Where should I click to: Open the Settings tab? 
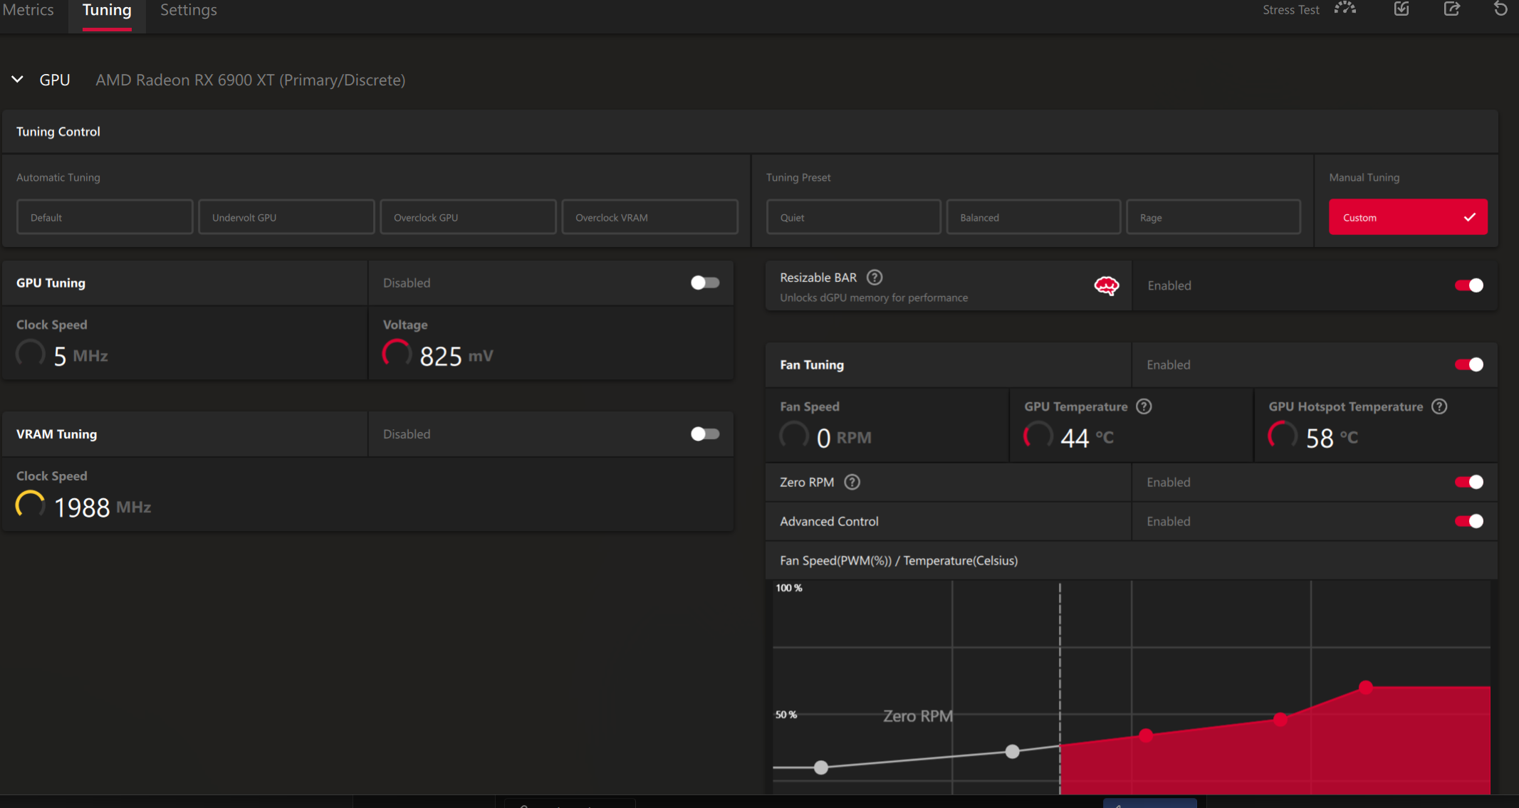[188, 11]
